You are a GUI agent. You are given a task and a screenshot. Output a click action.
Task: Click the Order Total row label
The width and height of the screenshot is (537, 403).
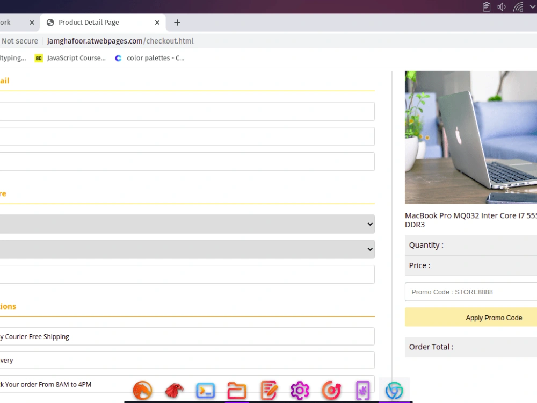point(431,347)
